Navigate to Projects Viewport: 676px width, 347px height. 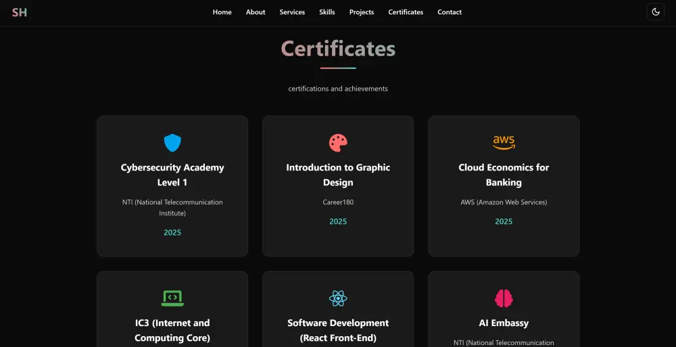[x=361, y=12]
